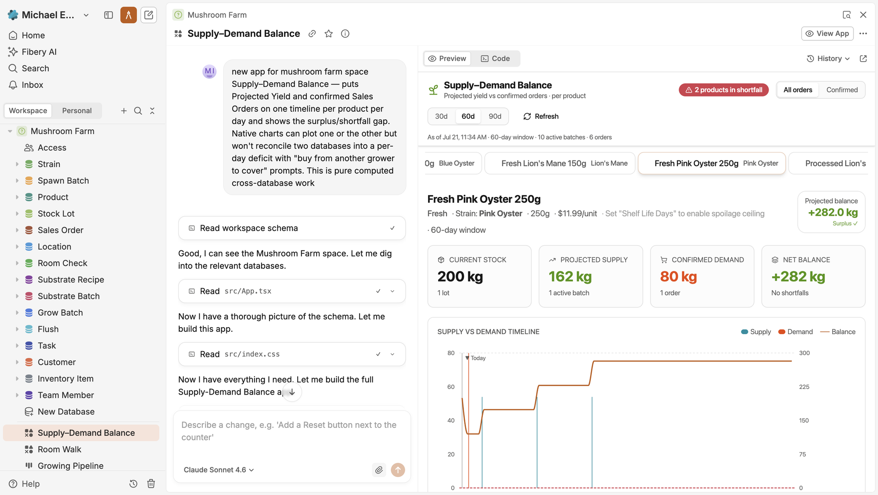Select the 90d time window

495,116
